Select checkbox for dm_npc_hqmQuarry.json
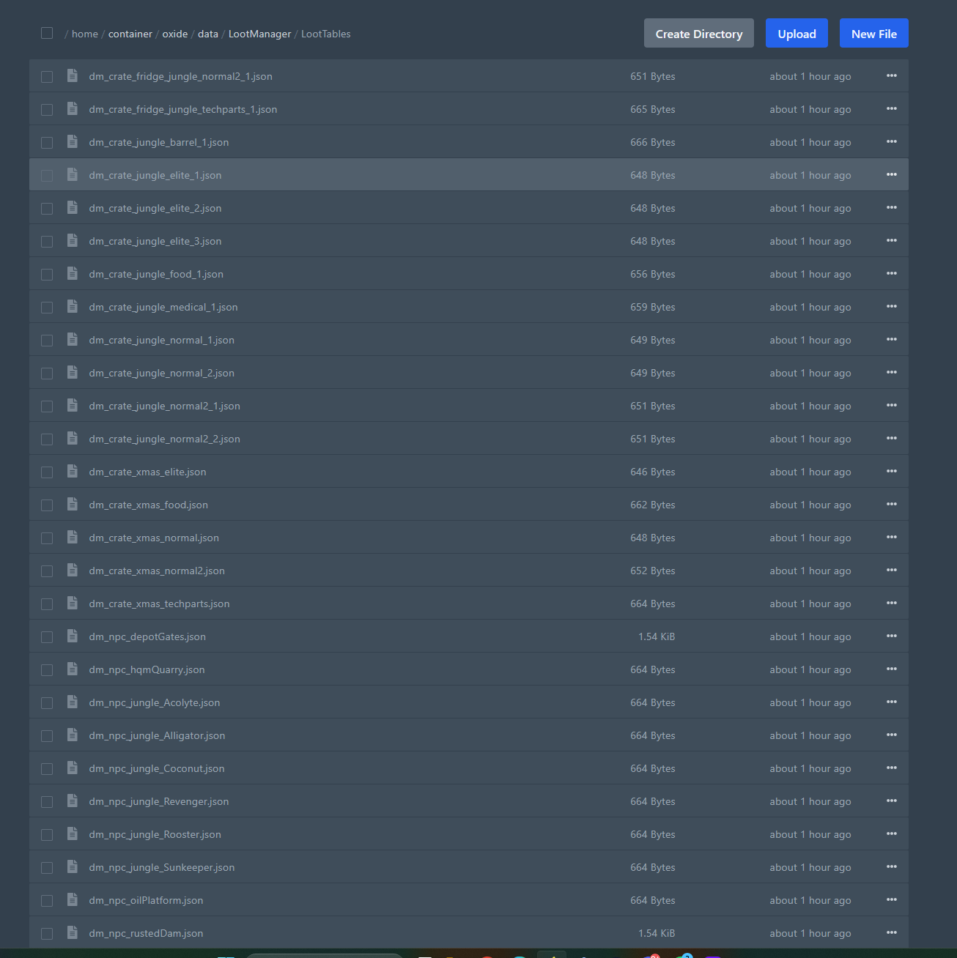The width and height of the screenshot is (957, 958). [47, 670]
